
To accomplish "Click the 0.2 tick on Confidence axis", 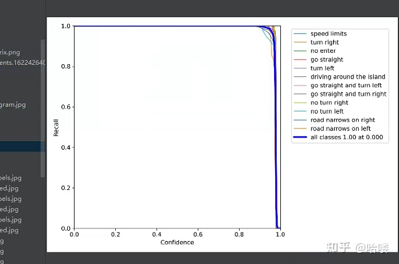I will pos(116,234).
